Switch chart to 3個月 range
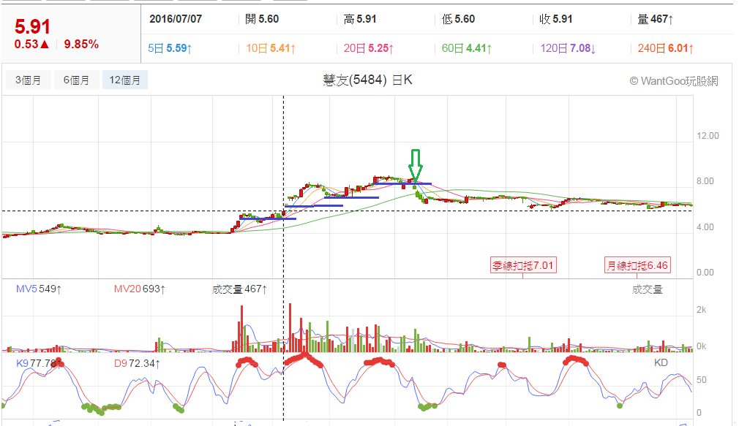739x426 pixels. 29,80
